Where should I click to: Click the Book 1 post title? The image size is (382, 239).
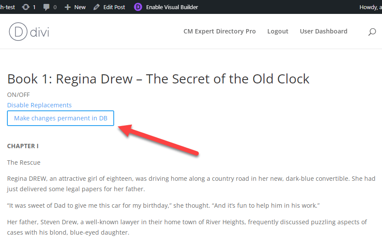click(x=158, y=79)
